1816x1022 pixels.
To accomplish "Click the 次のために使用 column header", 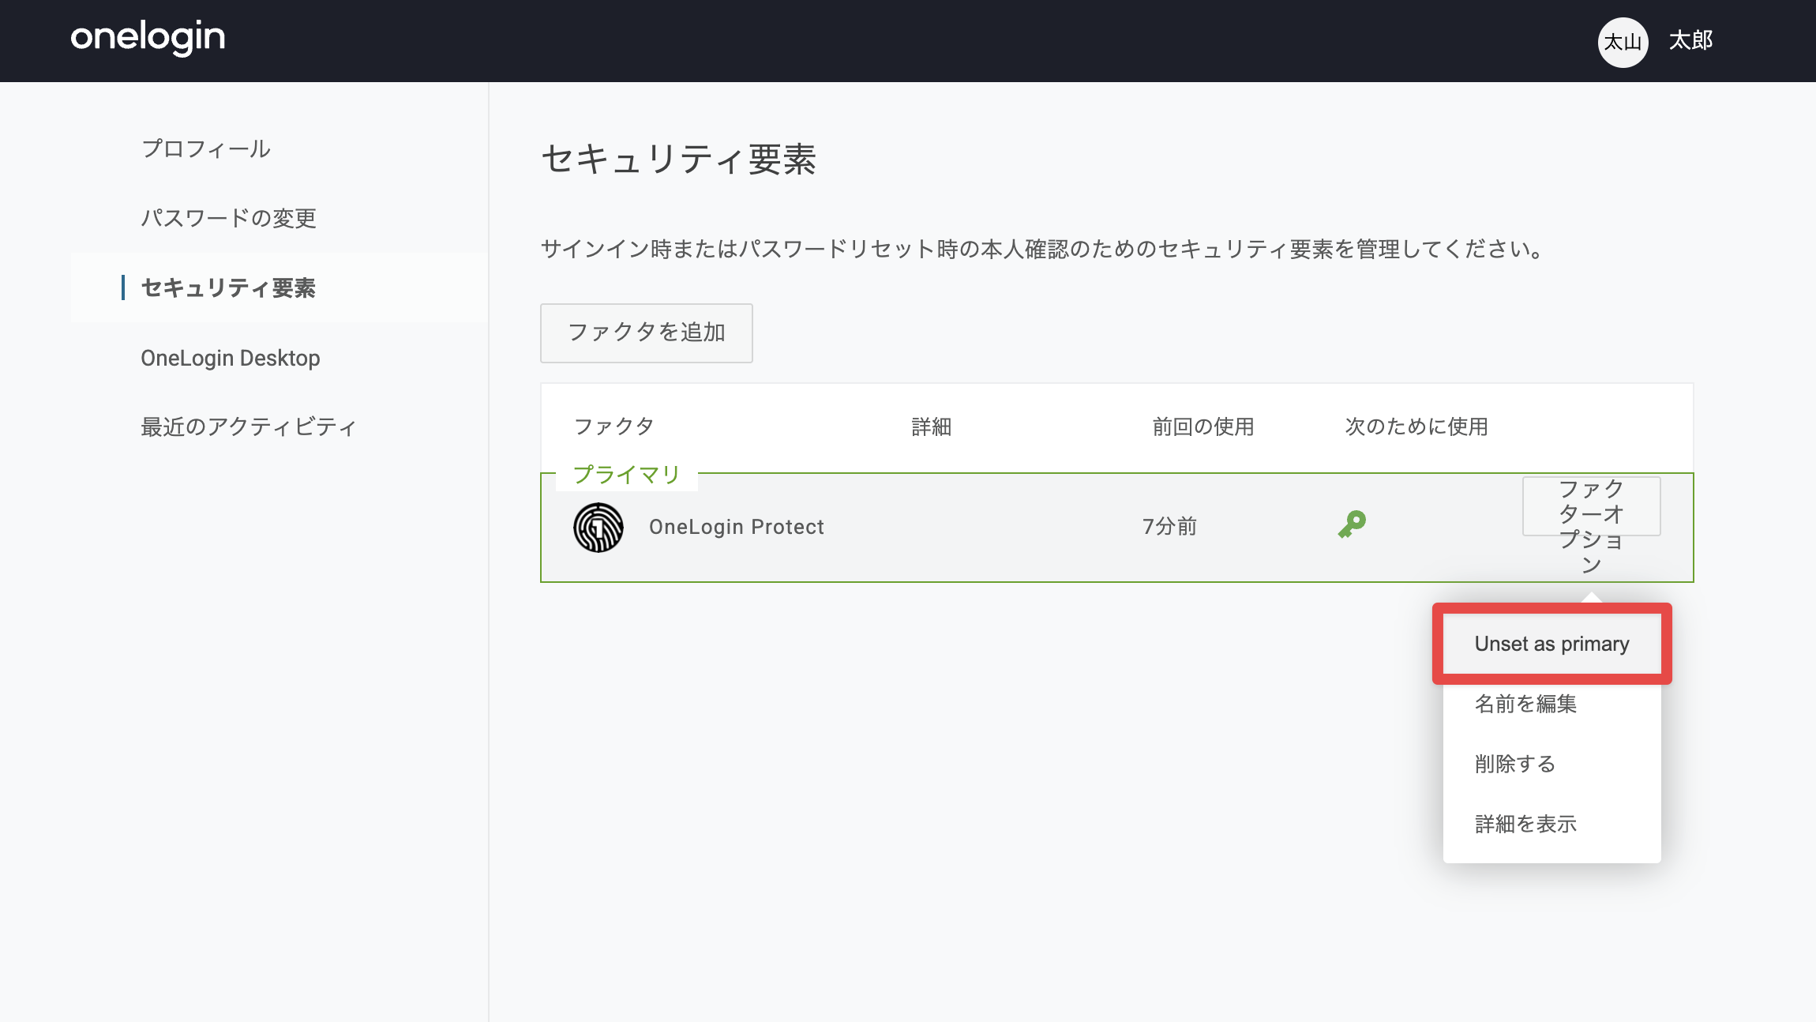I will [x=1416, y=426].
